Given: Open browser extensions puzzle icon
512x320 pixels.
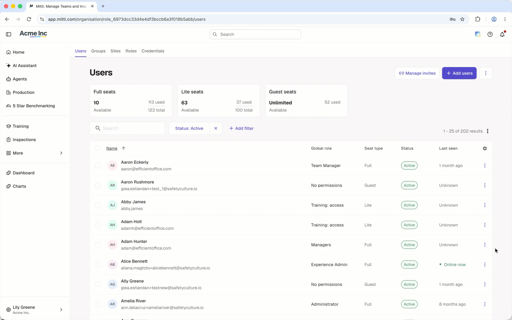Looking at the screenshot, I should pos(478,19).
